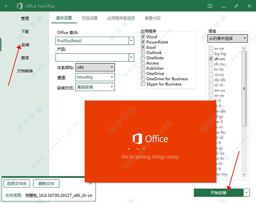Viewport: 256px width, 203px height.
Task: Uncheck the Word application checkbox
Action: 143,37
